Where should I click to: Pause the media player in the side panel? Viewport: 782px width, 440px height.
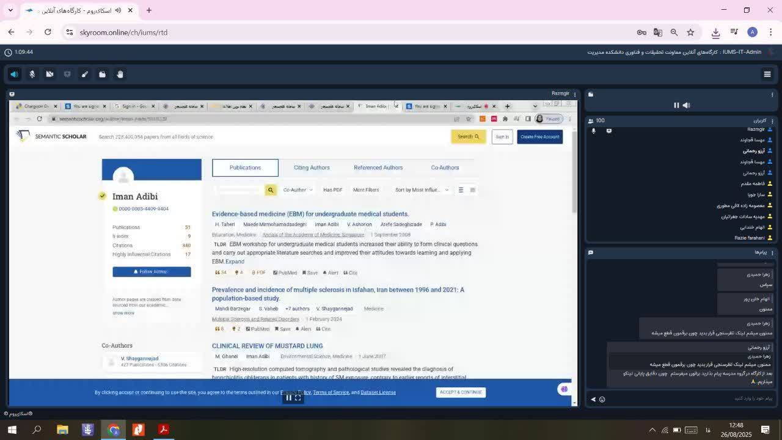click(x=676, y=105)
